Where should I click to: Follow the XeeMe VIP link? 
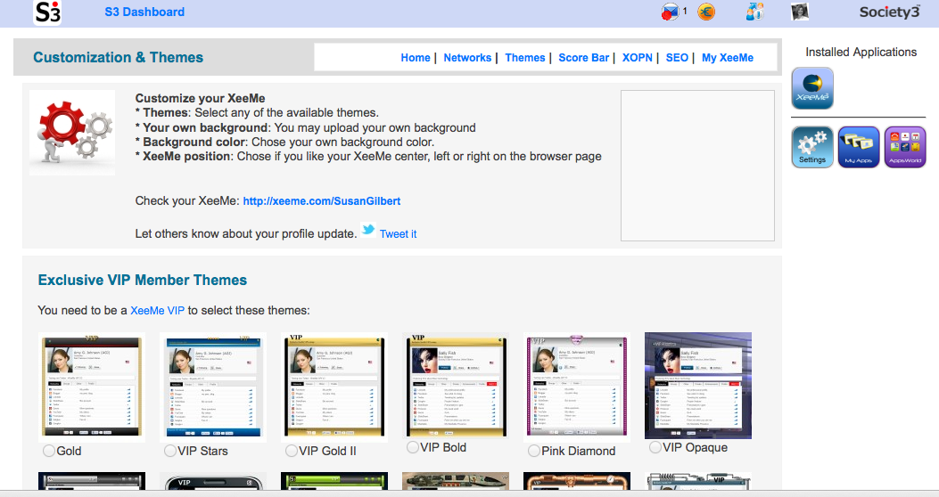(x=157, y=310)
